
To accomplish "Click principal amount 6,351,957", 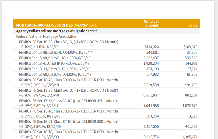I will click(x=151, y=96).
